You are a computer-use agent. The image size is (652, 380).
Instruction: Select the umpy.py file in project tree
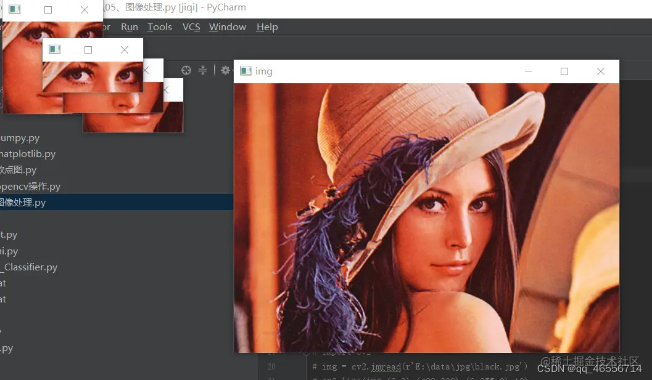click(20, 138)
